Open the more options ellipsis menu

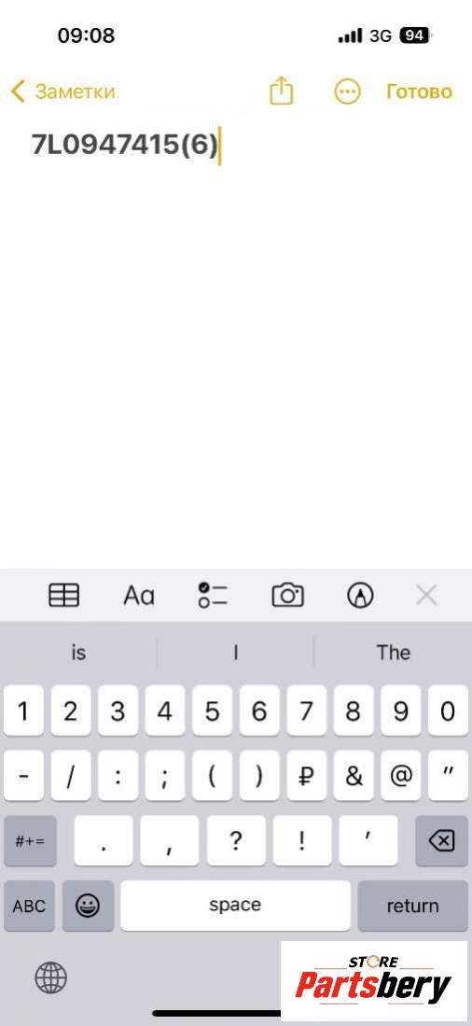coord(347,91)
